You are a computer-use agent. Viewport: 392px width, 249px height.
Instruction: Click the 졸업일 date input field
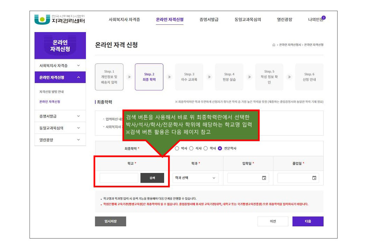coord(298,178)
